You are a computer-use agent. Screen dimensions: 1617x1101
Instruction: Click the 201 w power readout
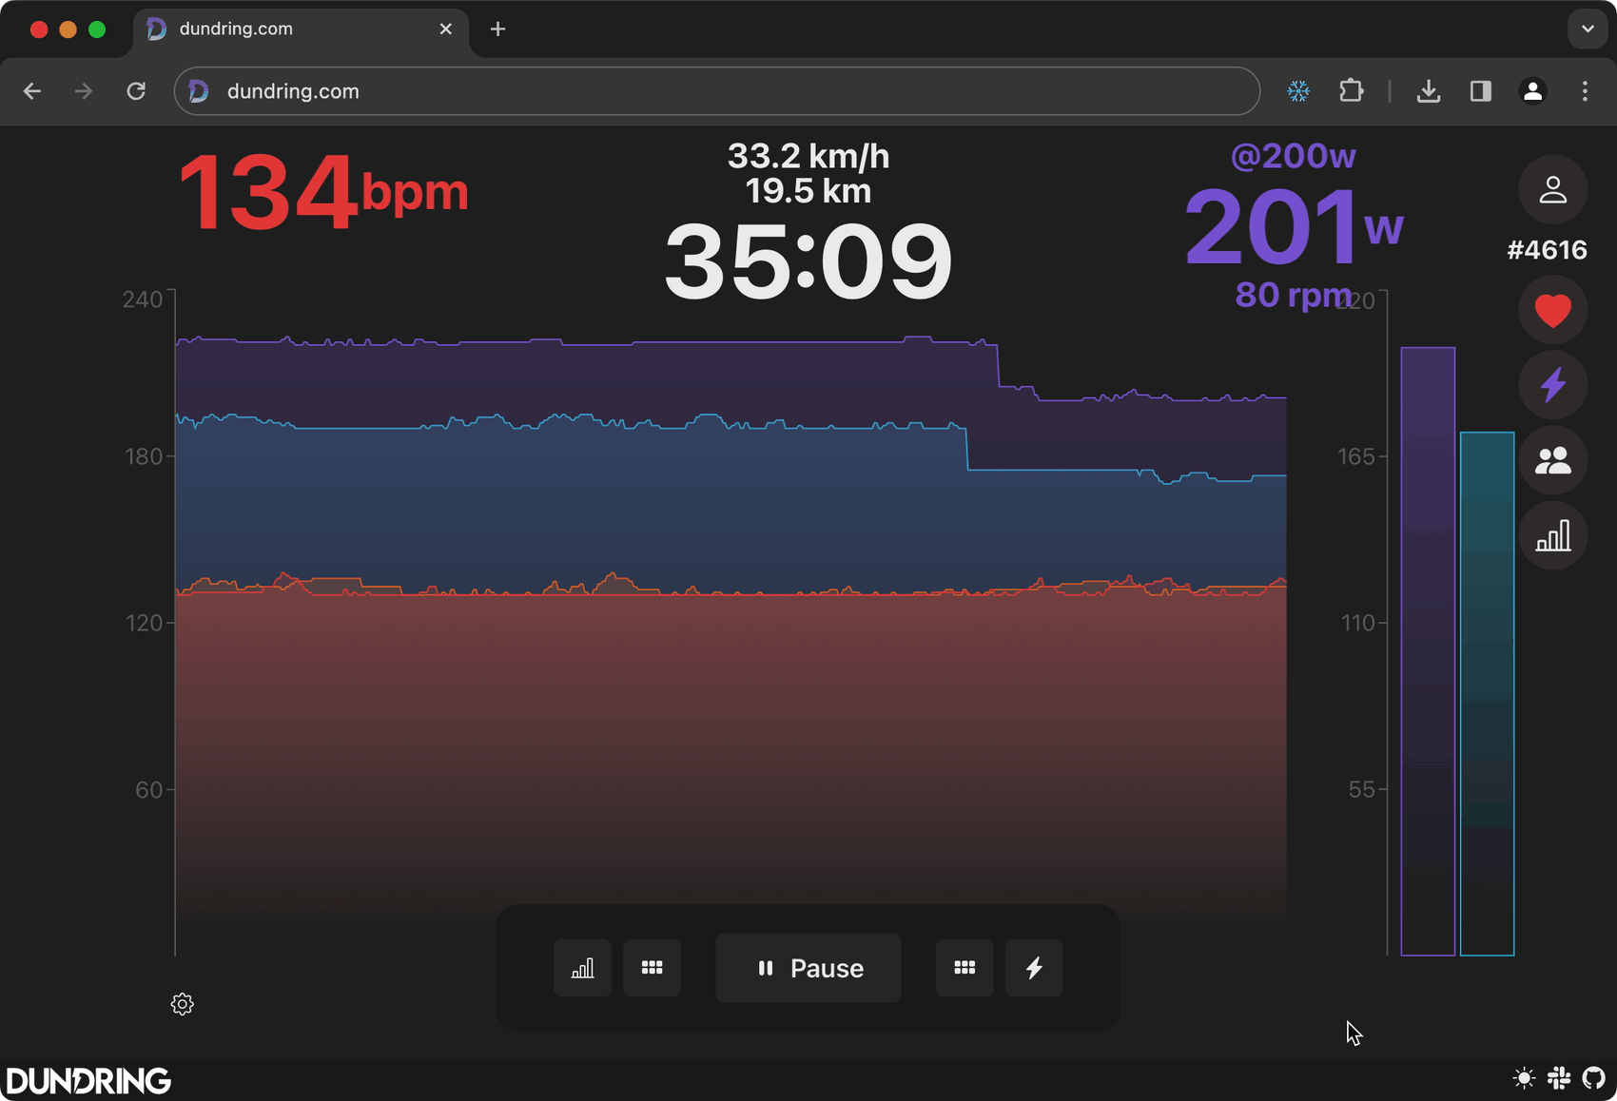pyautogui.click(x=1294, y=226)
